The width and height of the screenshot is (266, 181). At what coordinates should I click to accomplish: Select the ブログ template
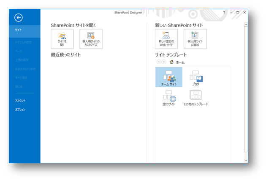point(196,77)
